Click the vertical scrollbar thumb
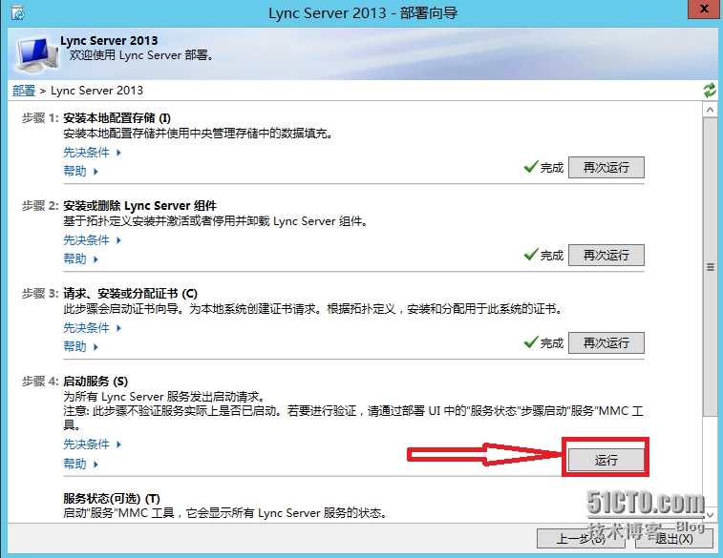 pos(710,267)
